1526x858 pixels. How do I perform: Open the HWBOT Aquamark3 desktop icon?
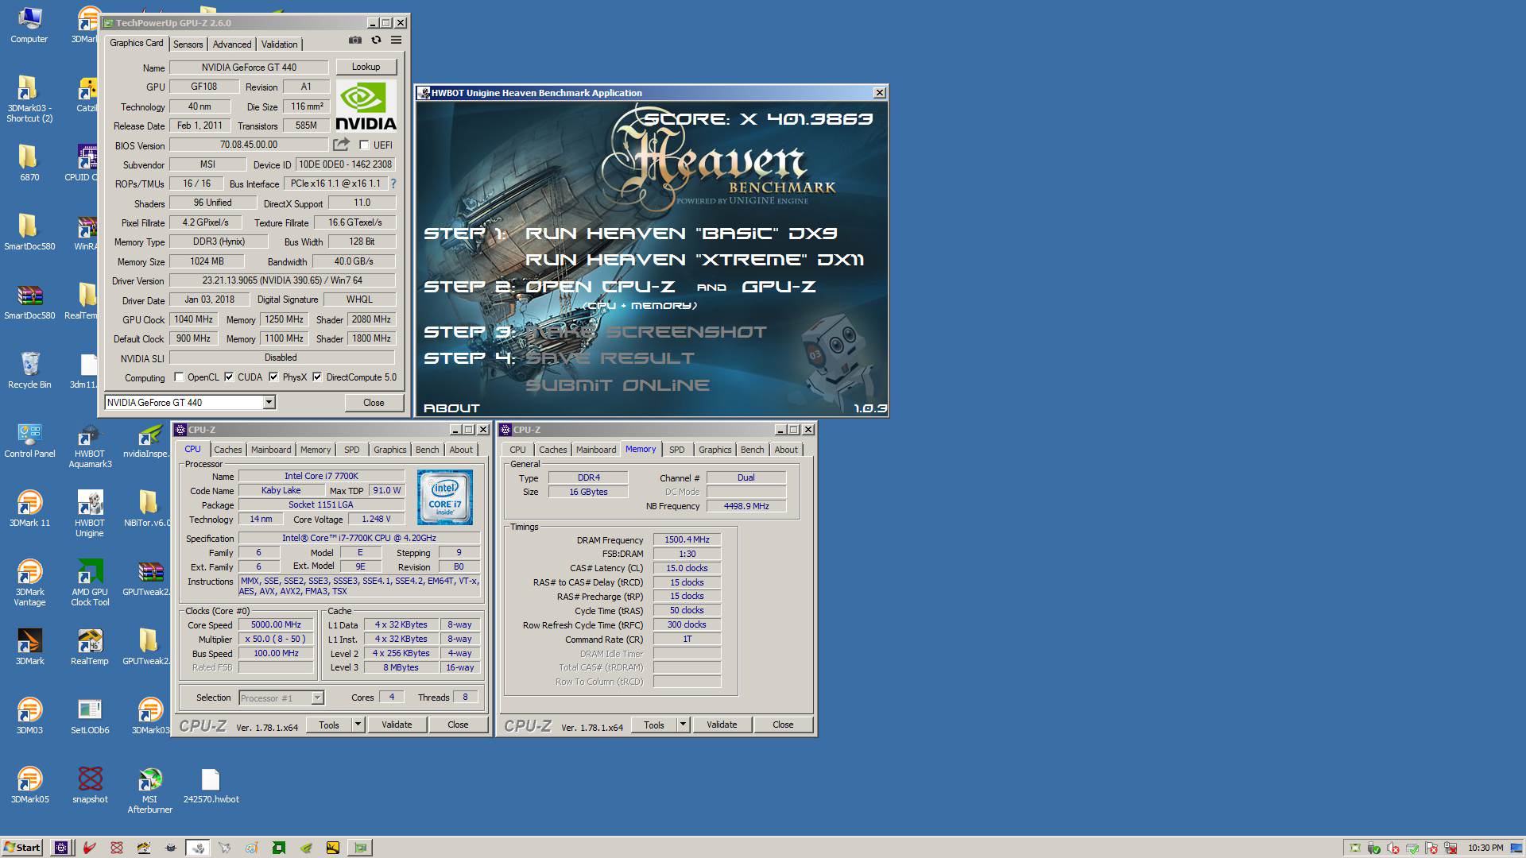(x=90, y=445)
